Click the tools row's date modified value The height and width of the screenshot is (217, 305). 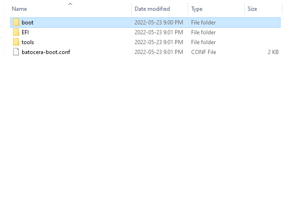coord(159,42)
